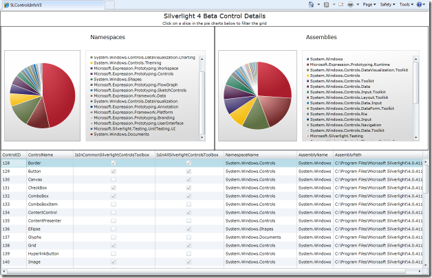Click the blue-purple slice in Assemblies pie
The image size is (432, 278).
pos(235,104)
